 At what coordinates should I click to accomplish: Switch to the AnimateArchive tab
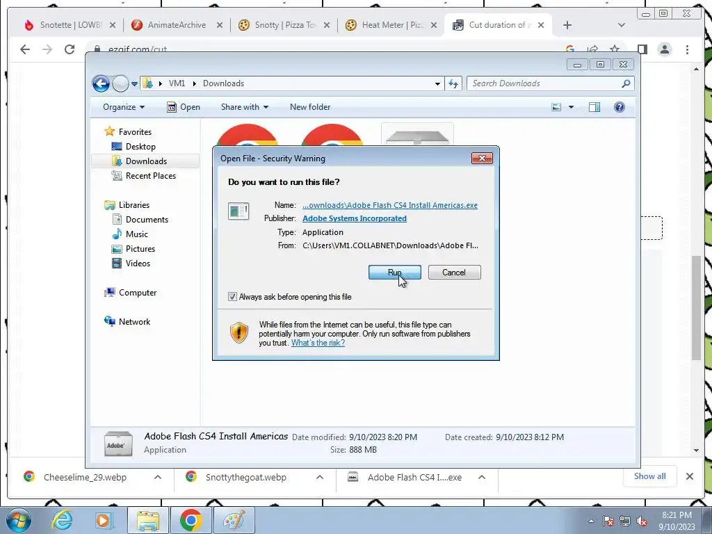click(177, 25)
